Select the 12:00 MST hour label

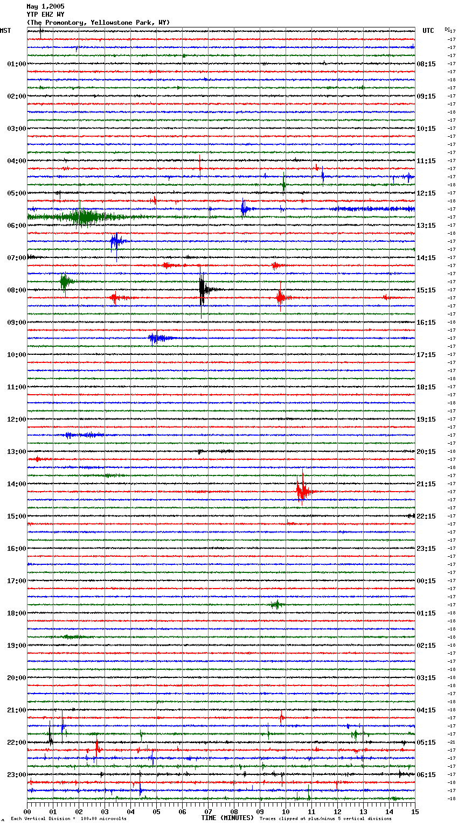(x=17, y=419)
